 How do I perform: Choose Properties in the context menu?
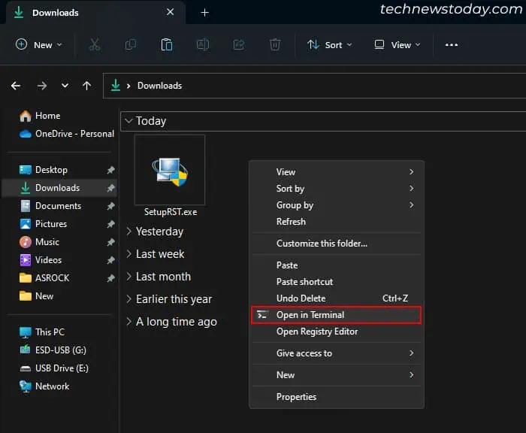tap(296, 397)
